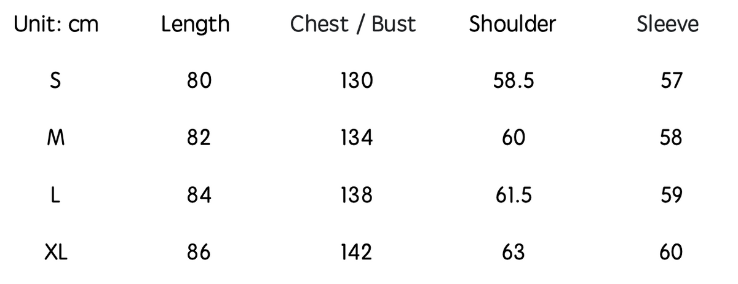Select the Sleeve column header
The height and width of the screenshot is (284, 738).
click(668, 24)
